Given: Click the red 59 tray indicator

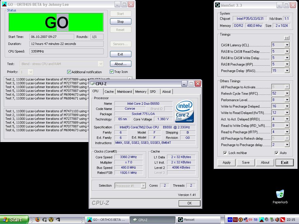Looking at the screenshot, I should pos(250,220).
